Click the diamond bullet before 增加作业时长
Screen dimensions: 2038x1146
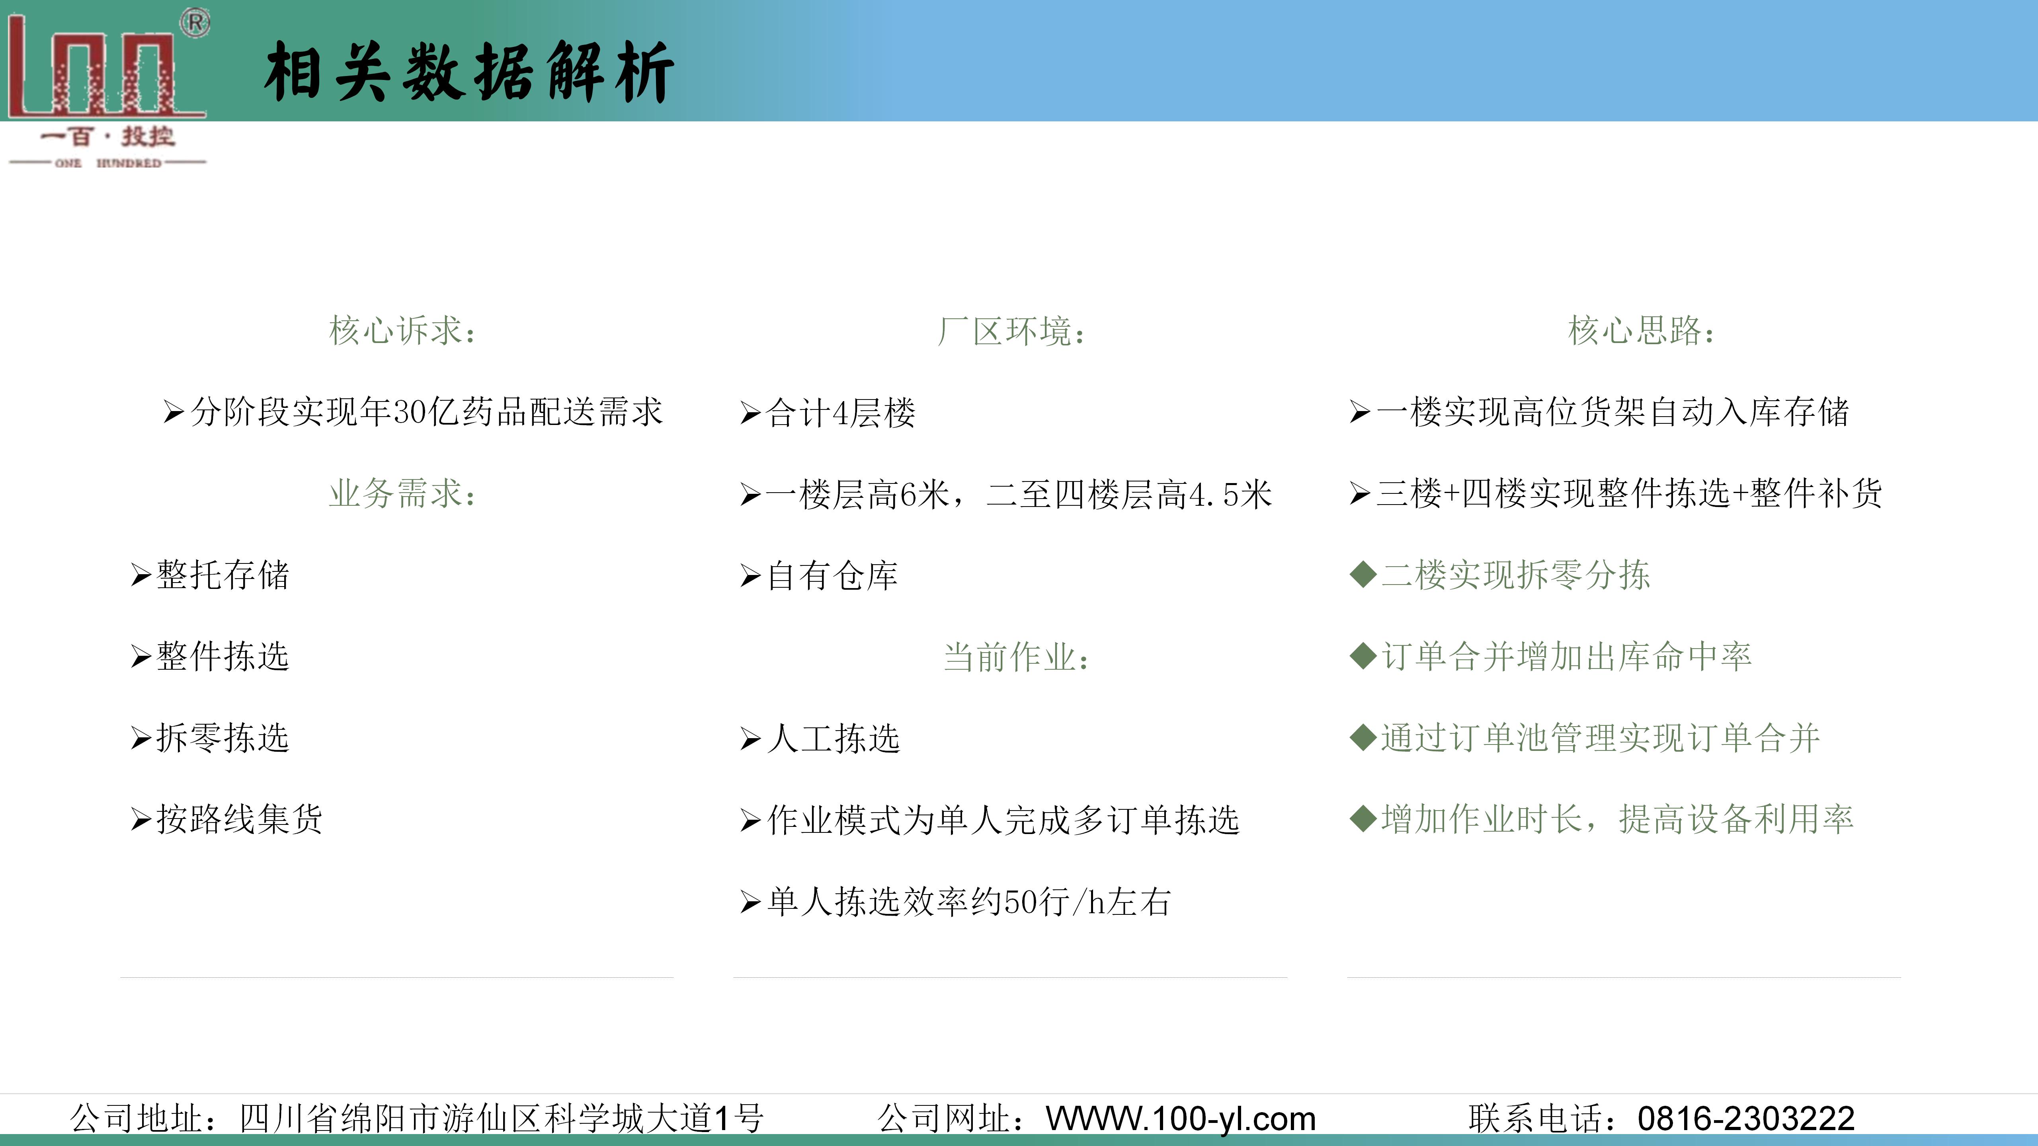pyautogui.click(x=1363, y=819)
